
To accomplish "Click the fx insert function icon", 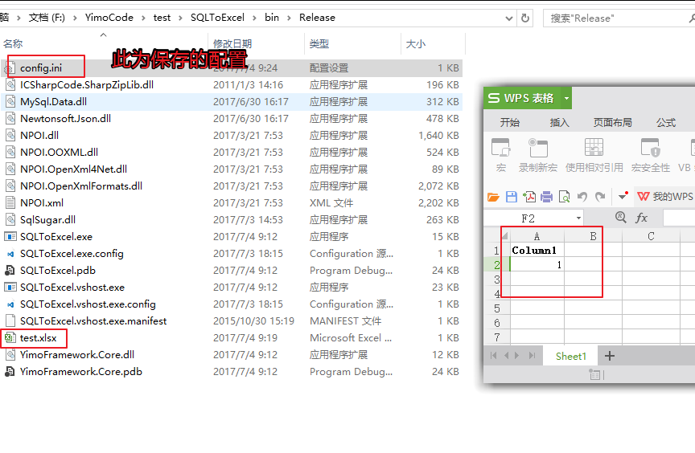I will click(641, 218).
